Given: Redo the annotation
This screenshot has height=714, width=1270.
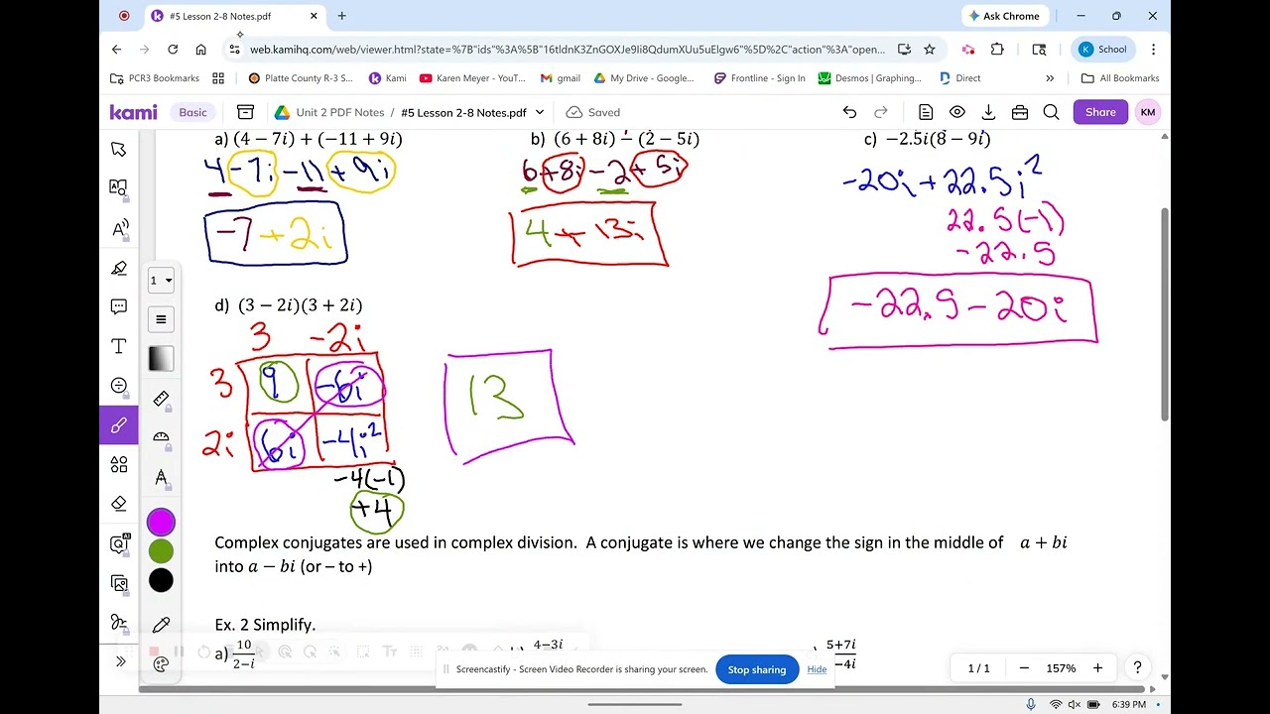Looking at the screenshot, I should (880, 112).
